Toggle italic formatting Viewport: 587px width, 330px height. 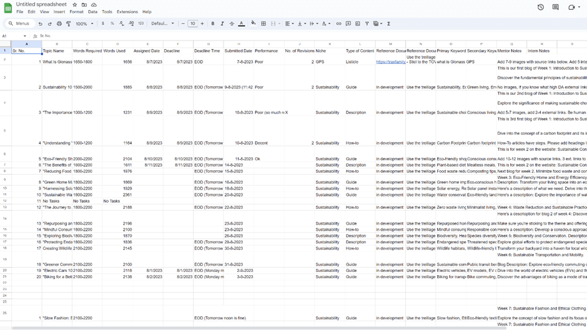222,24
